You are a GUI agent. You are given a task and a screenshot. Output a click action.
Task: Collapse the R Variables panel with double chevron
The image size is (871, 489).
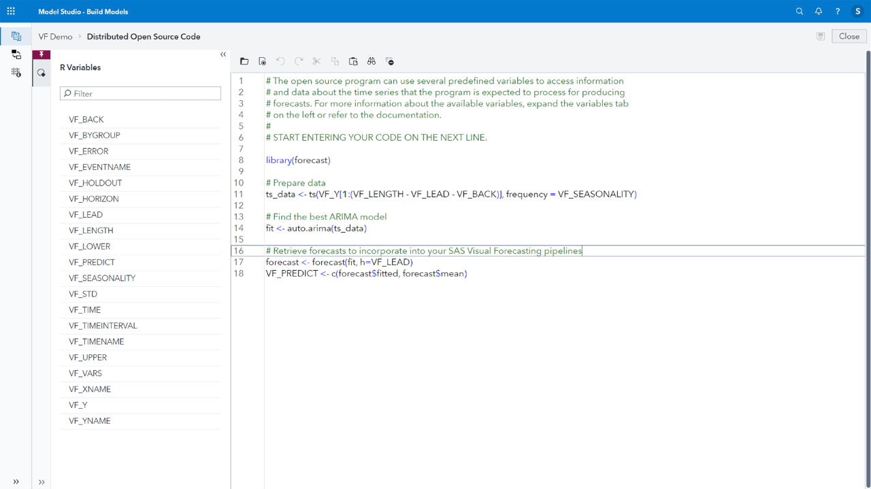[x=223, y=54]
